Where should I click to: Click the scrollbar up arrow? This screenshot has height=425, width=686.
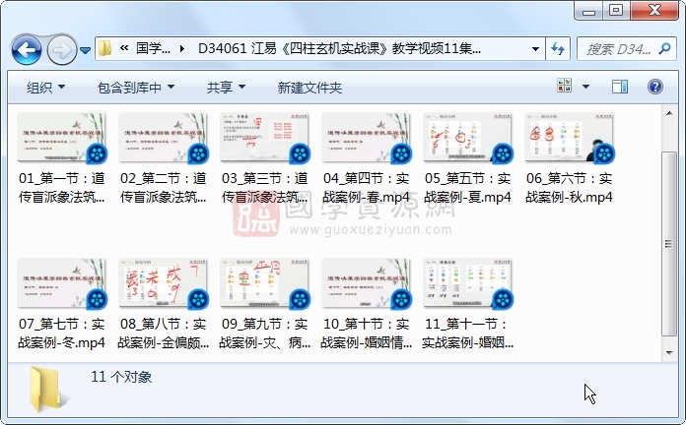pyautogui.click(x=669, y=113)
